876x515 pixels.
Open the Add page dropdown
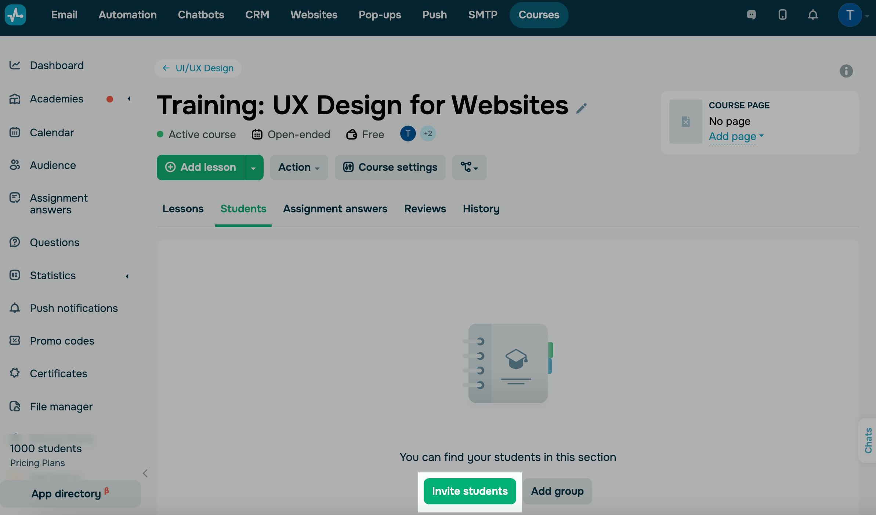coord(736,136)
